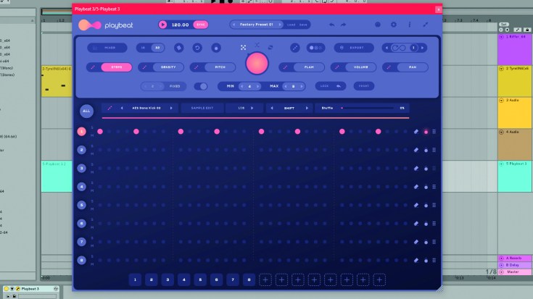Image resolution: width=533 pixels, height=299 pixels.
Task: Select track 8 circle
Action: tap(81, 261)
